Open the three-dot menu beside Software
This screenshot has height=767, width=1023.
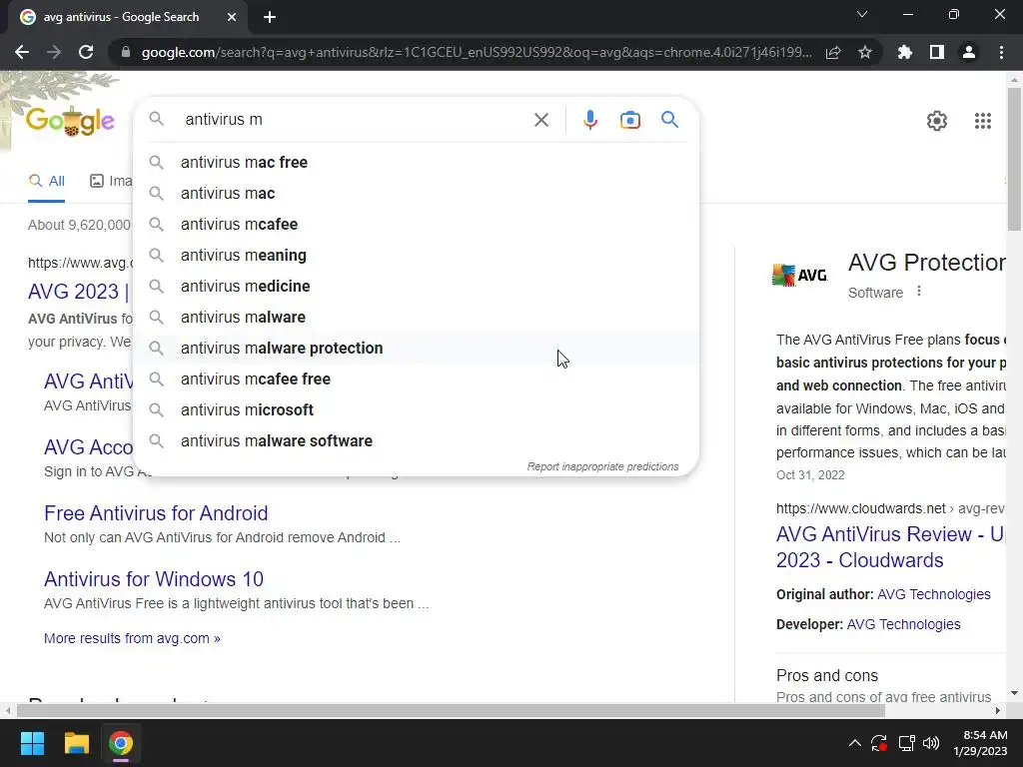click(x=919, y=292)
